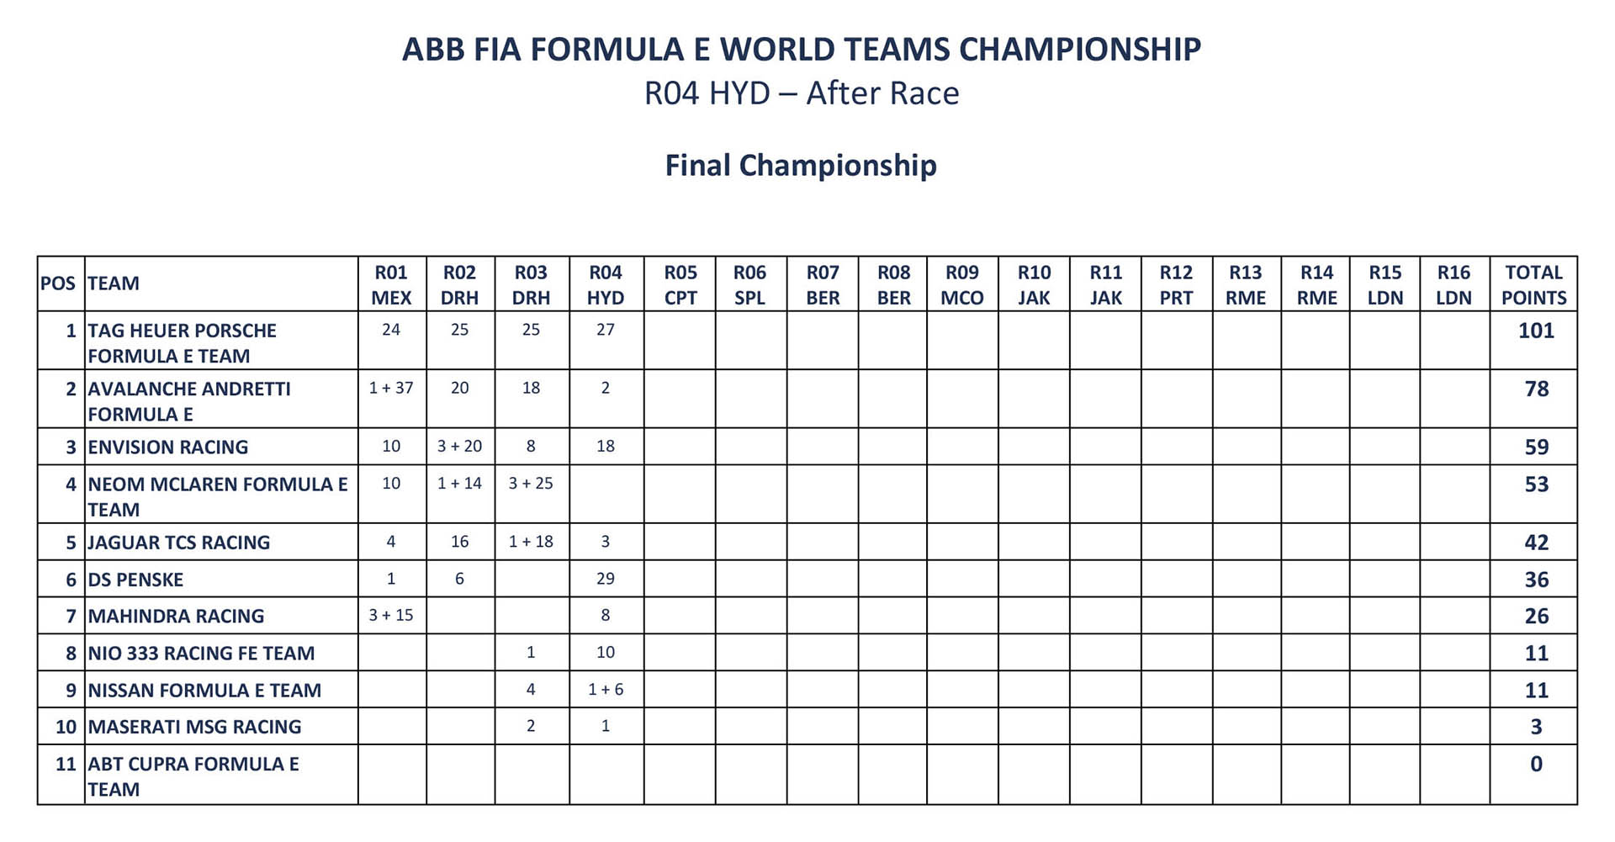Click the TOTAL POINTS column header
Image resolution: width=1615 pixels, height=842 pixels.
tap(1533, 284)
